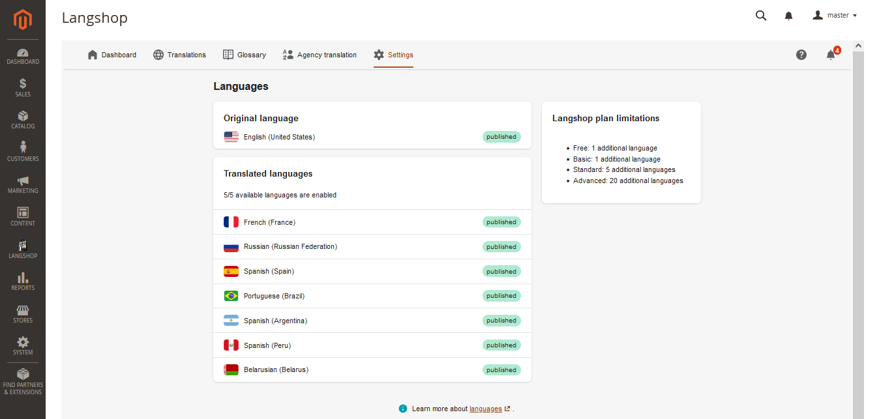Click the 'Advanced: 20 additional languages' line
Viewport: 879px width, 419px height.
tap(628, 181)
